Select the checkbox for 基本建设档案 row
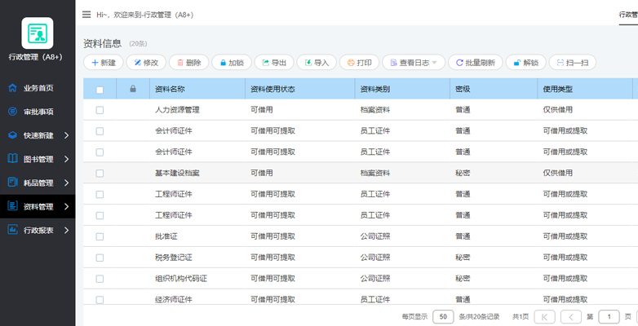 pos(100,174)
